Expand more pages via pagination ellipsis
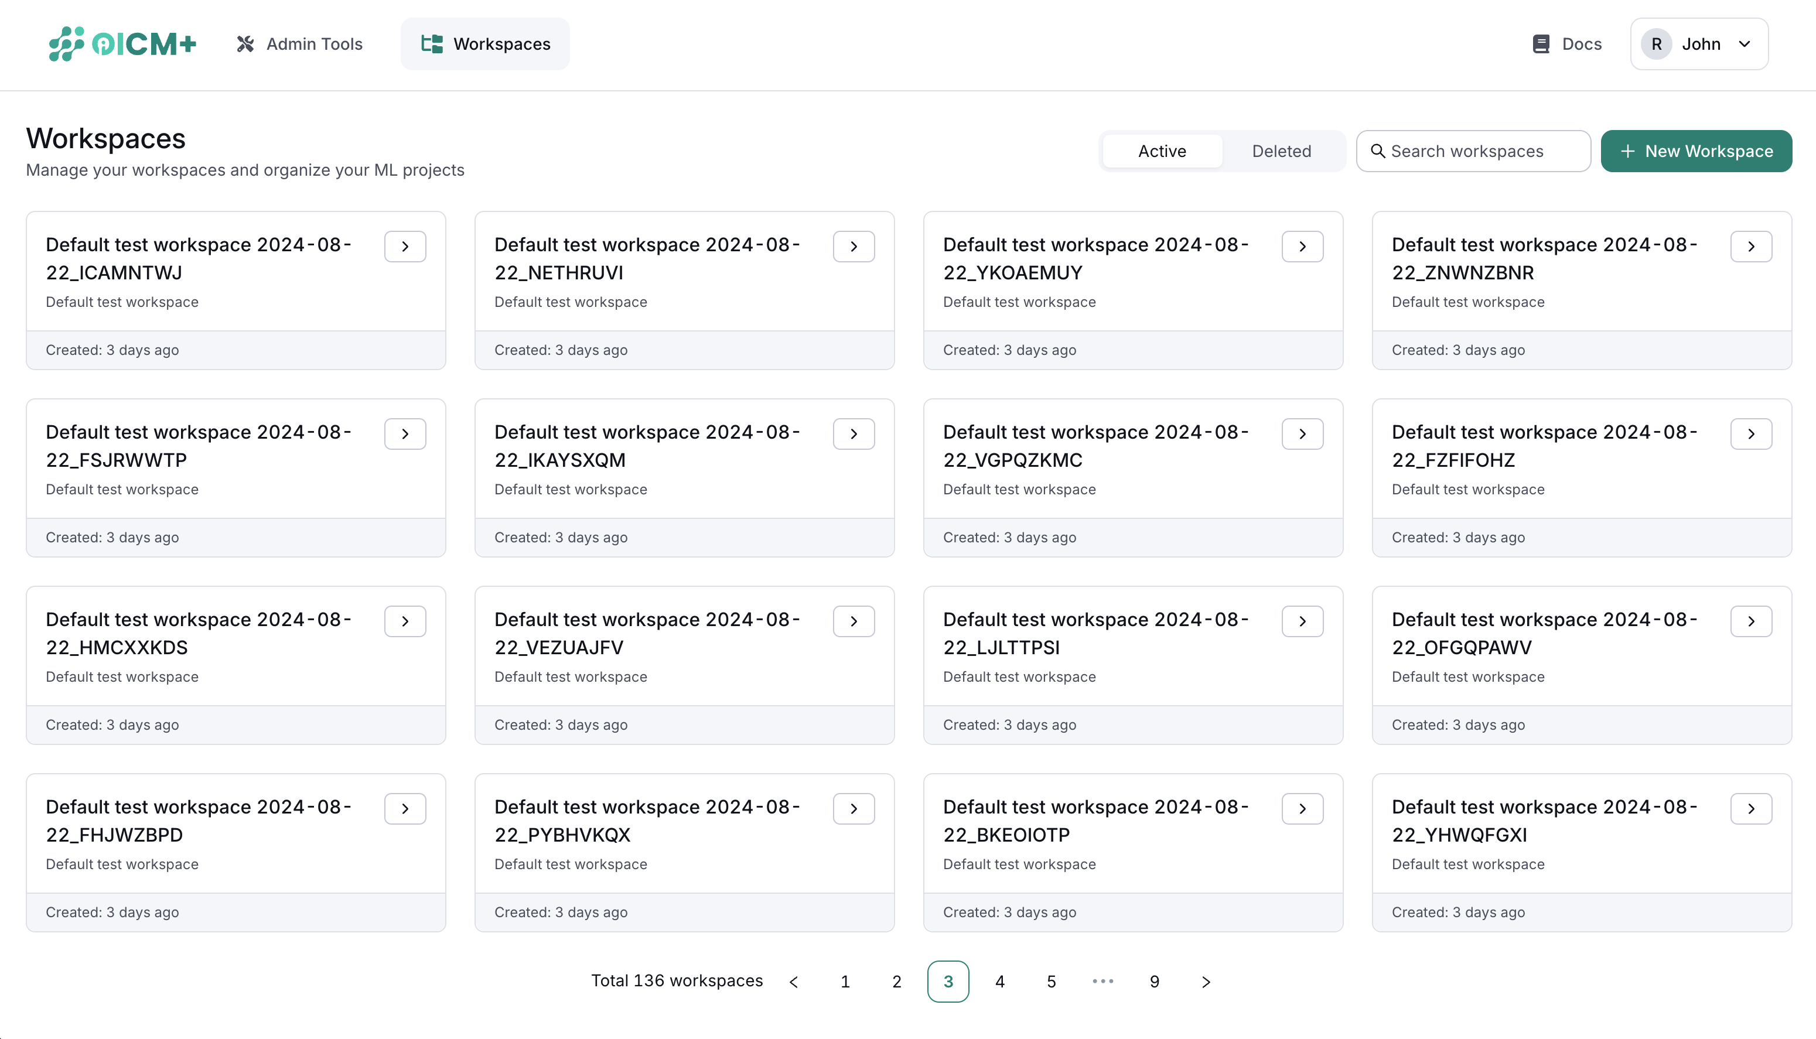 (1102, 982)
